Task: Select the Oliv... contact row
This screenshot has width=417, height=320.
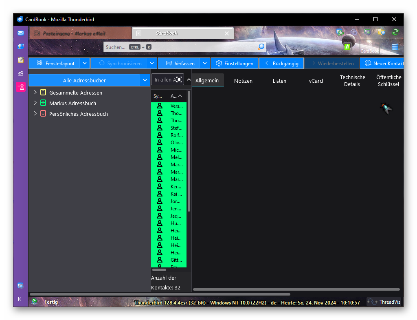Action: click(169, 142)
